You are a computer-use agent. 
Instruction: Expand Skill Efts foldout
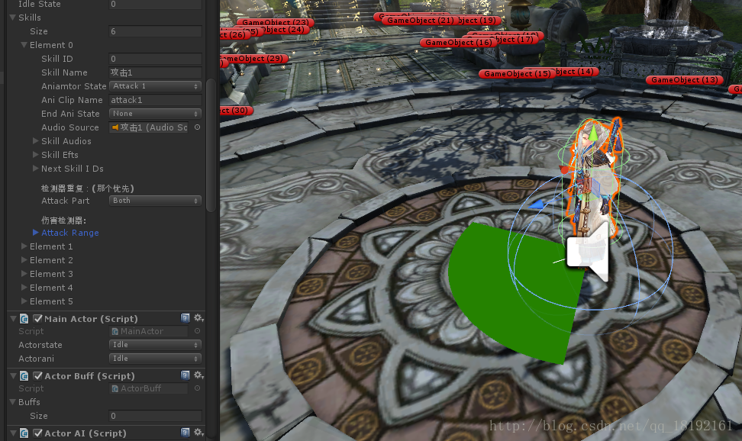(x=35, y=155)
